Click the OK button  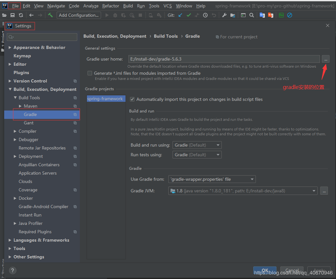[265, 271]
